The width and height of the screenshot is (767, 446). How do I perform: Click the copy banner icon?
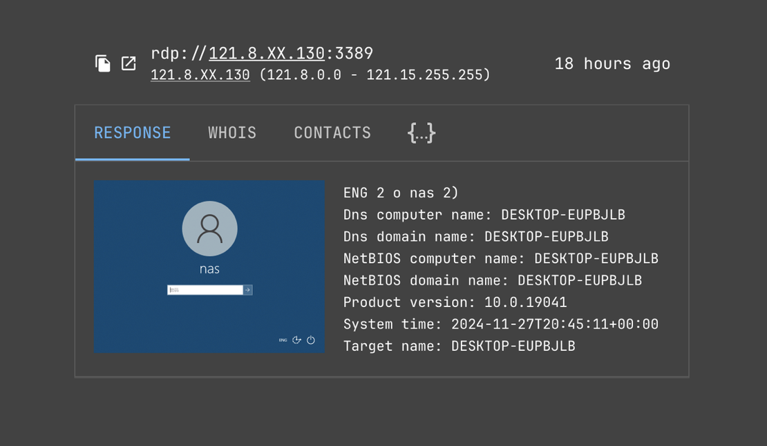coord(102,63)
